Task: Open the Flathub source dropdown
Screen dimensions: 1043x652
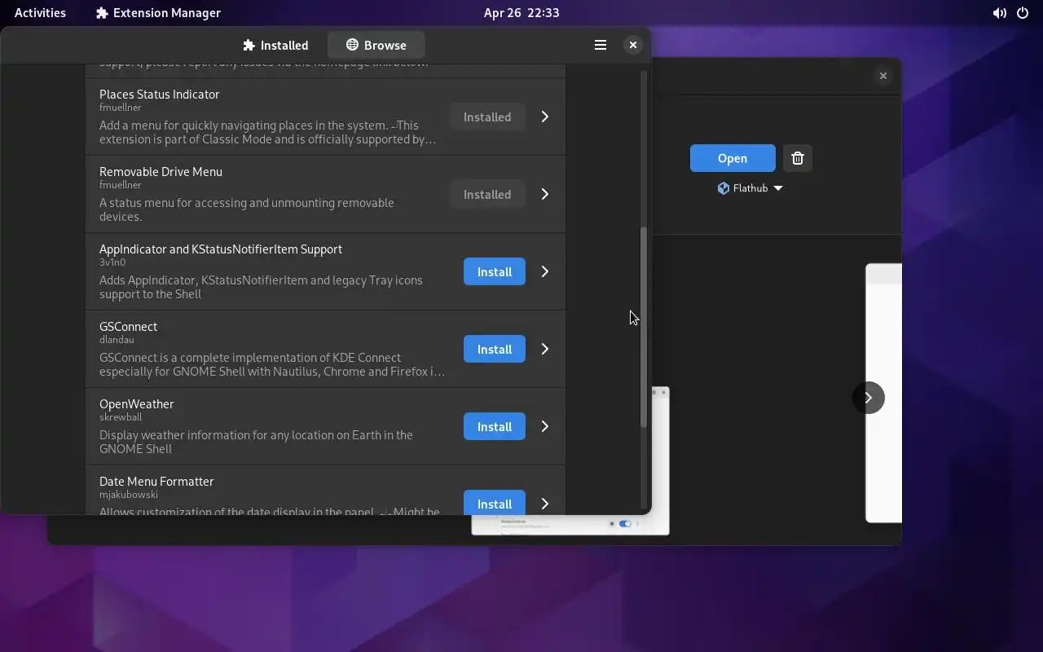Action: pos(750,188)
